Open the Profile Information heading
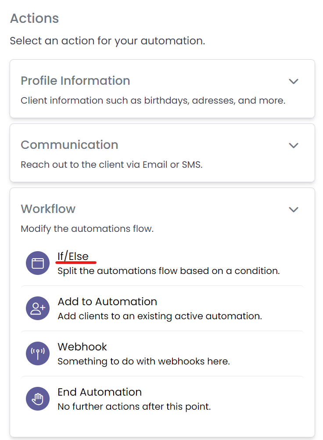Screen dimensions: 323x440 pos(75,81)
